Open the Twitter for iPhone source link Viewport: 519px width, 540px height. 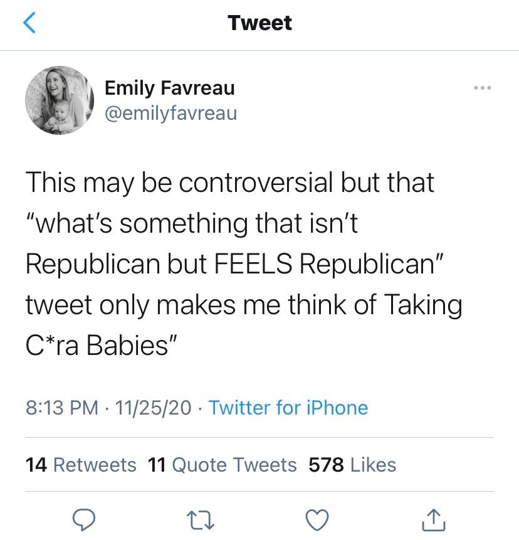pos(288,408)
